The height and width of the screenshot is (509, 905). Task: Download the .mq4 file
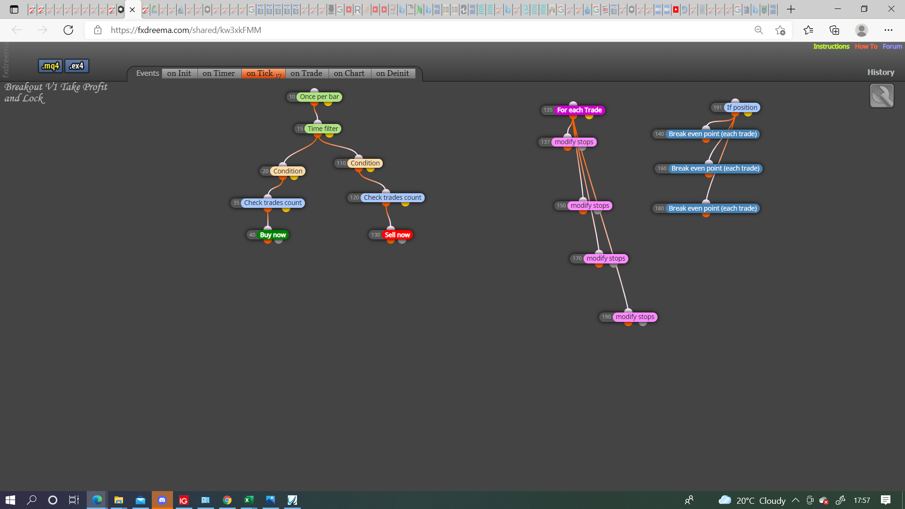tap(50, 66)
